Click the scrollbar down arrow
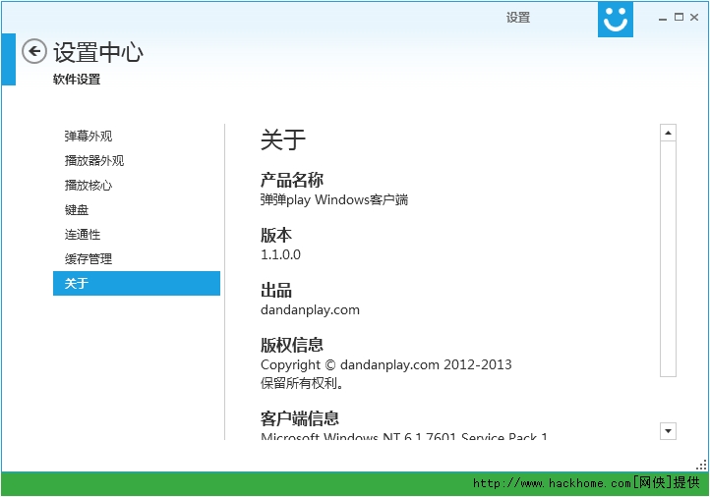710x497 pixels. click(668, 431)
